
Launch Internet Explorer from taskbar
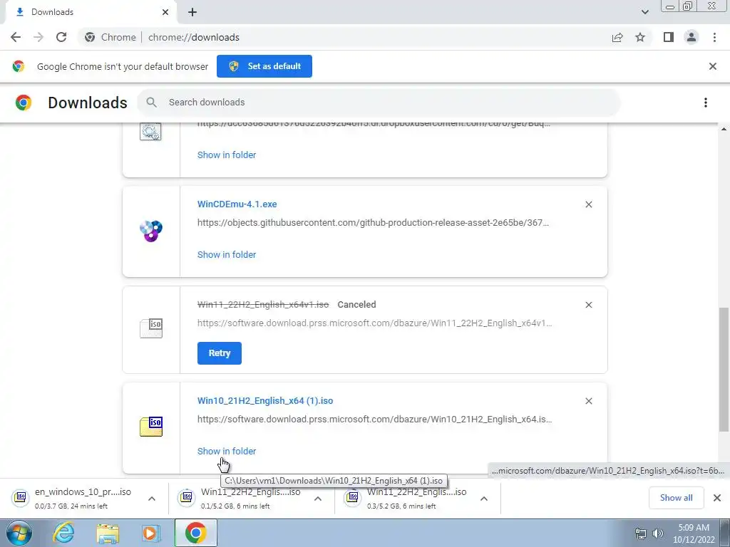(x=63, y=533)
